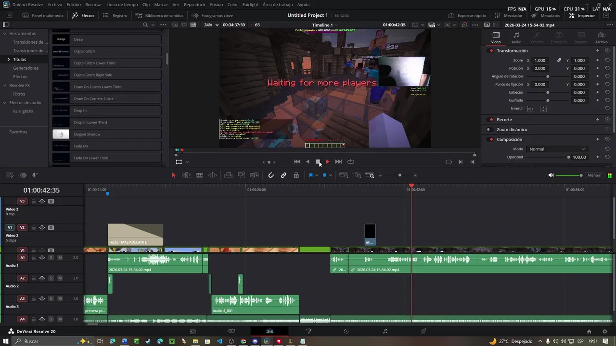The image size is (616, 346).
Task: Add a blue marker on timeline
Action: (x=324, y=175)
